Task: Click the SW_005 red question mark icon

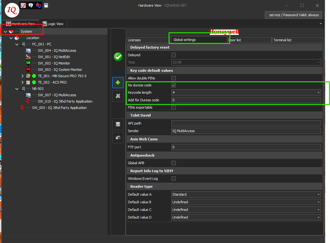Action: coord(22,108)
